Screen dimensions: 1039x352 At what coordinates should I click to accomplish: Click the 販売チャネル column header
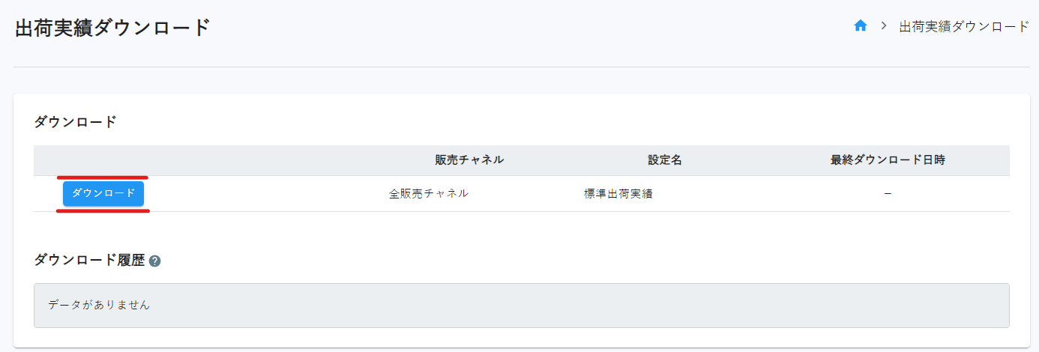469,160
